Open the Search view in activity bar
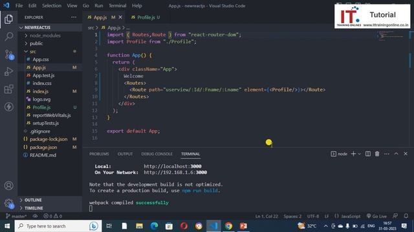The width and height of the screenshot is (414, 232). [x=8, y=37]
